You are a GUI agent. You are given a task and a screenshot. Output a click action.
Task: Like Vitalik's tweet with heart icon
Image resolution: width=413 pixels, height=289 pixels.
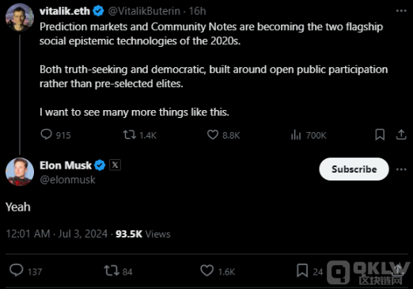click(x=213, y=135)
